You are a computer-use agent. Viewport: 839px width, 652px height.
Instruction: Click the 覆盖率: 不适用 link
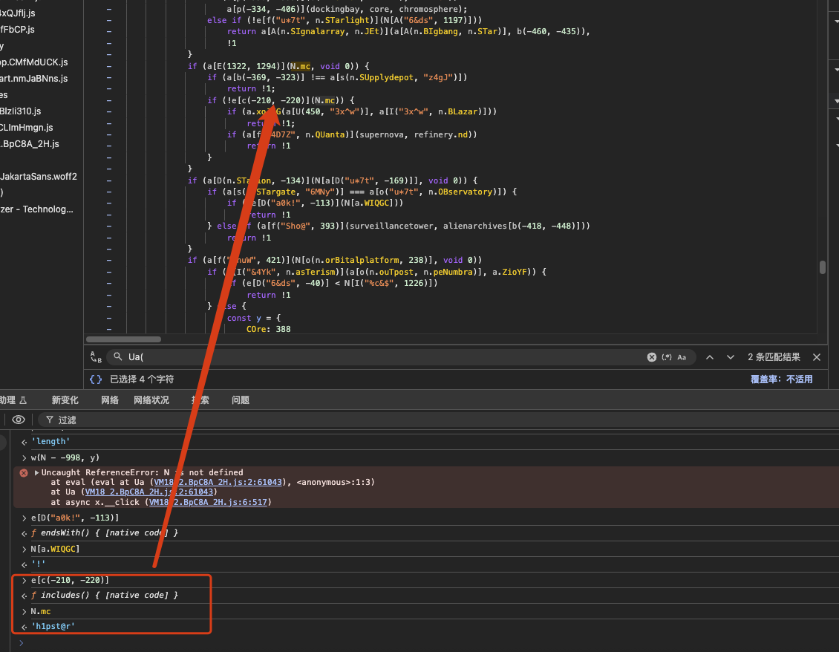[781, 379]
